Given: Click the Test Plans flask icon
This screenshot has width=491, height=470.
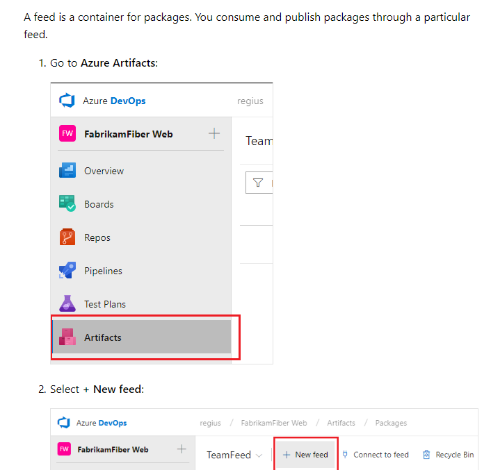Looking at the screenshot, I should 67,304.
